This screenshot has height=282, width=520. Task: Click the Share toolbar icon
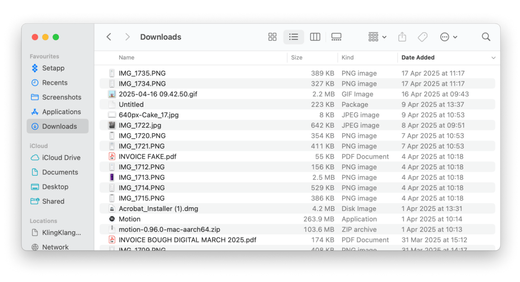coord(402,37)
